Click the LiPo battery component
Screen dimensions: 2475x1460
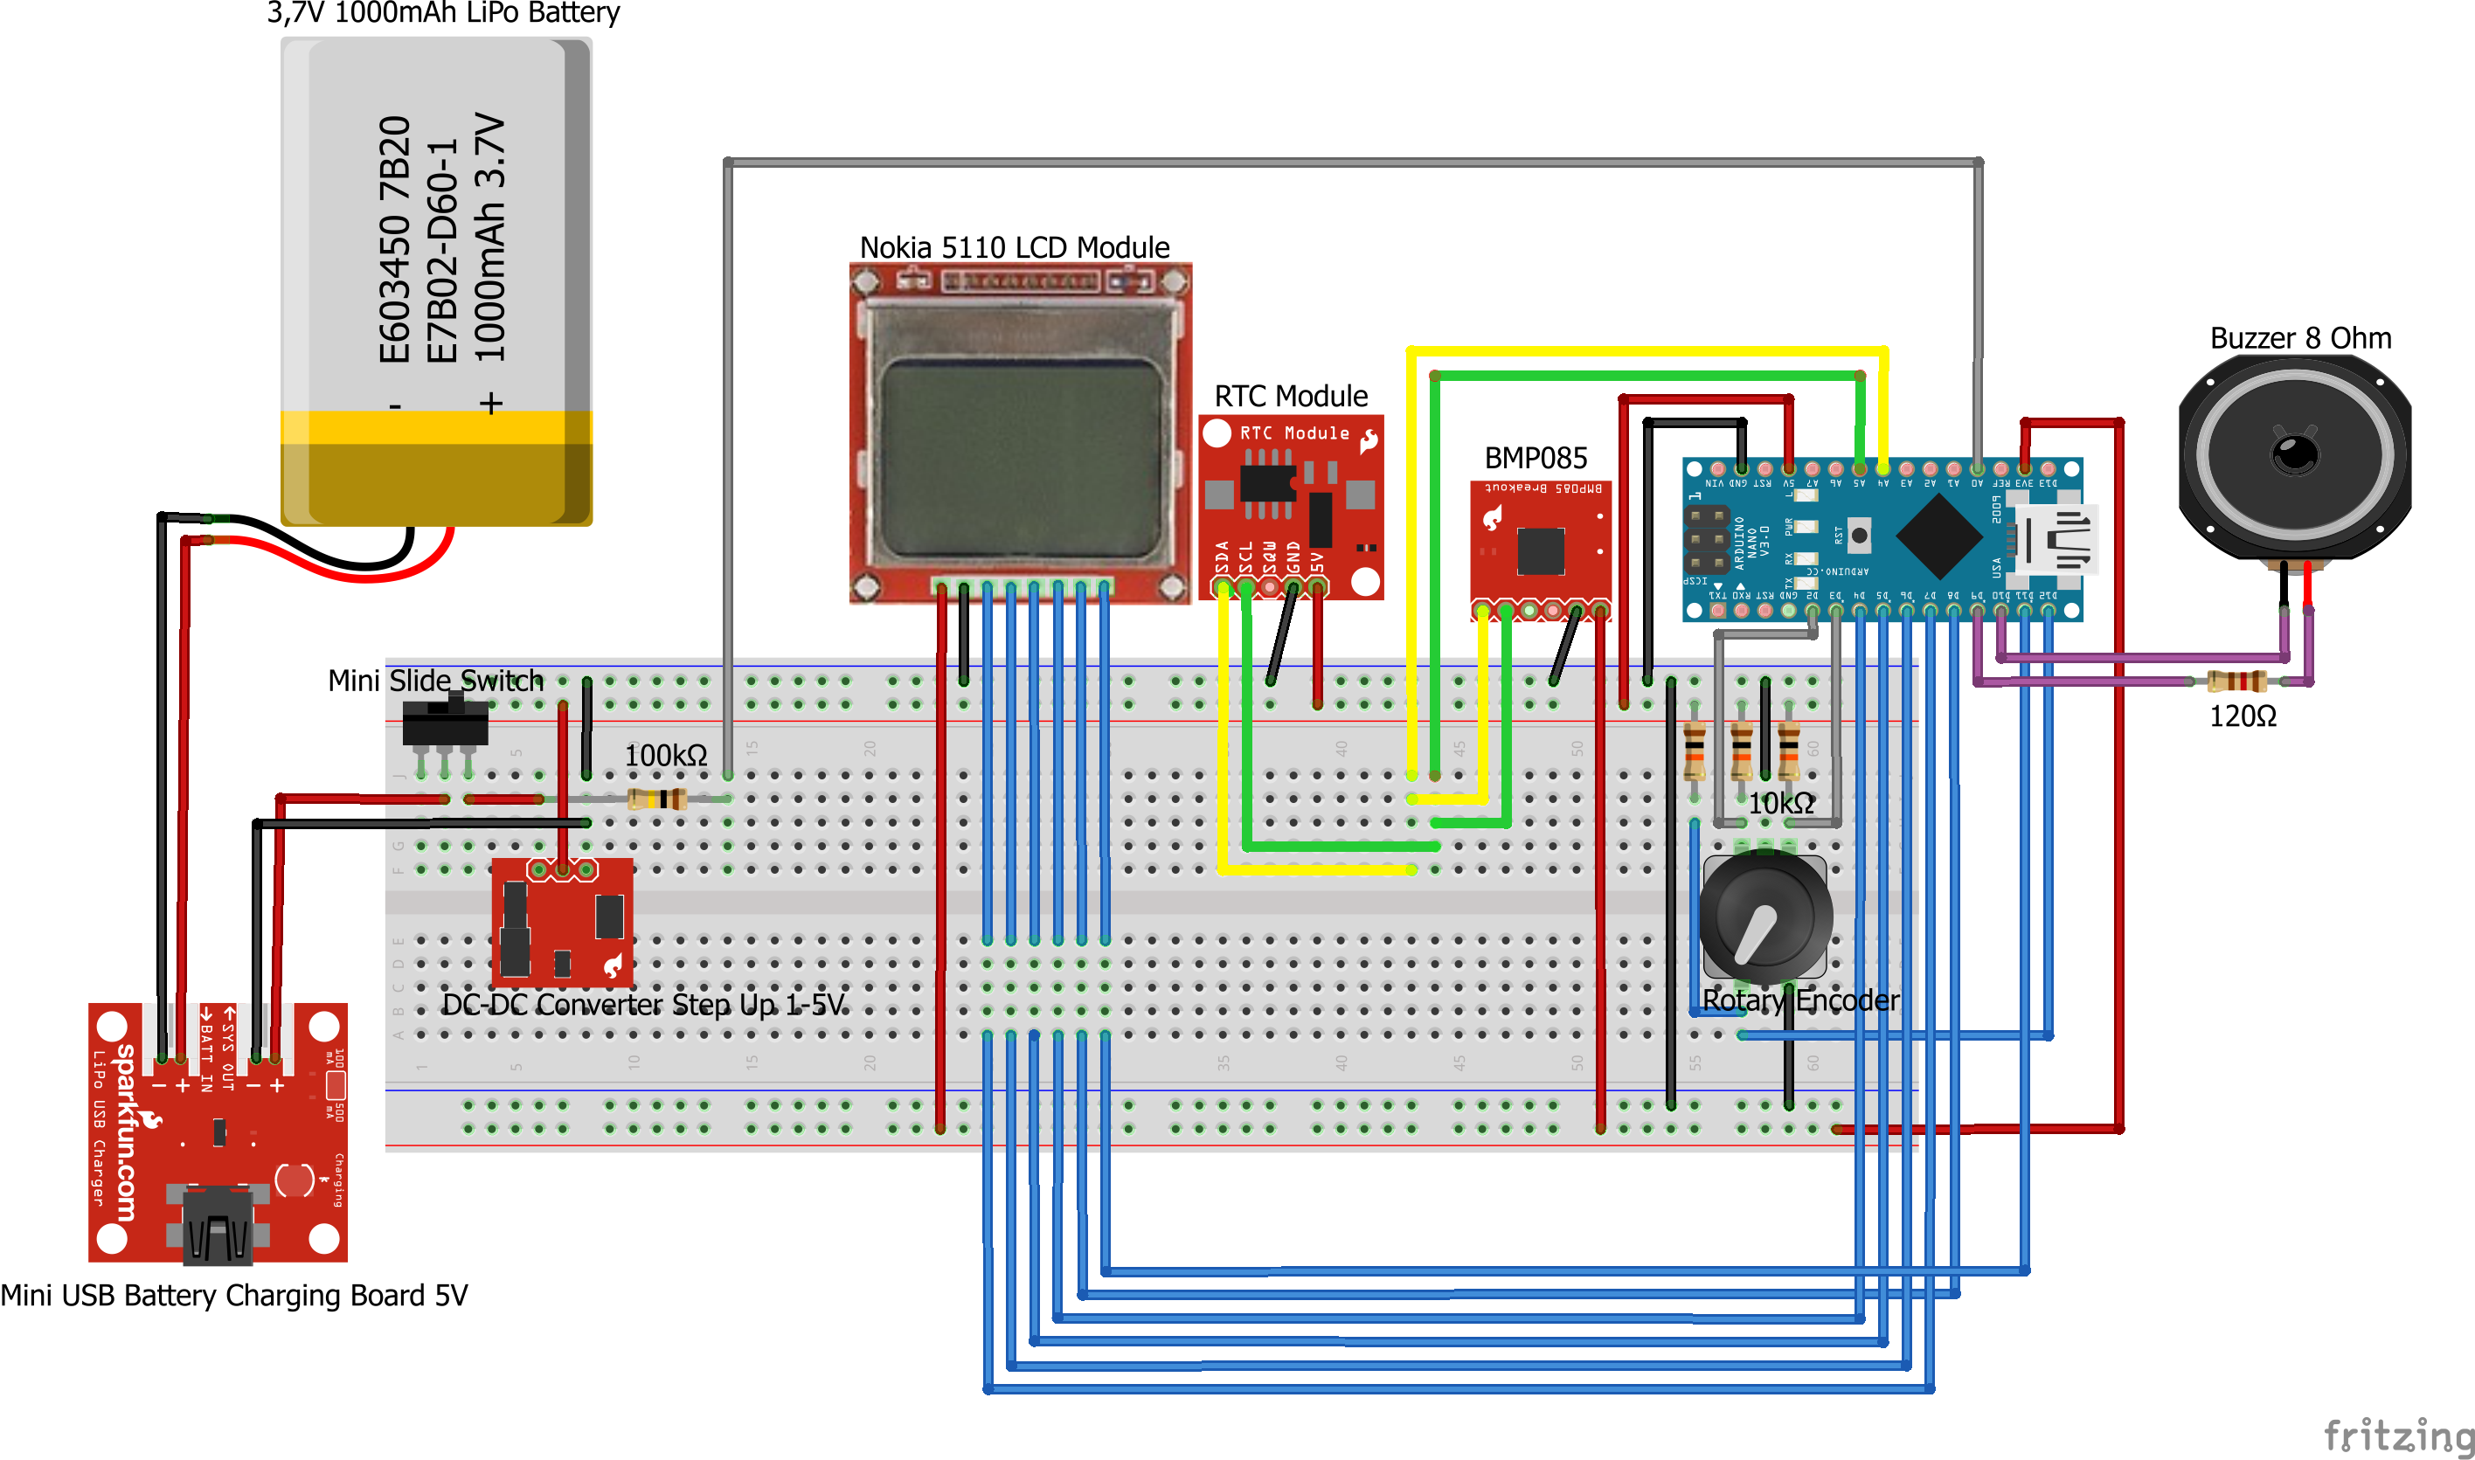point(436,280)
